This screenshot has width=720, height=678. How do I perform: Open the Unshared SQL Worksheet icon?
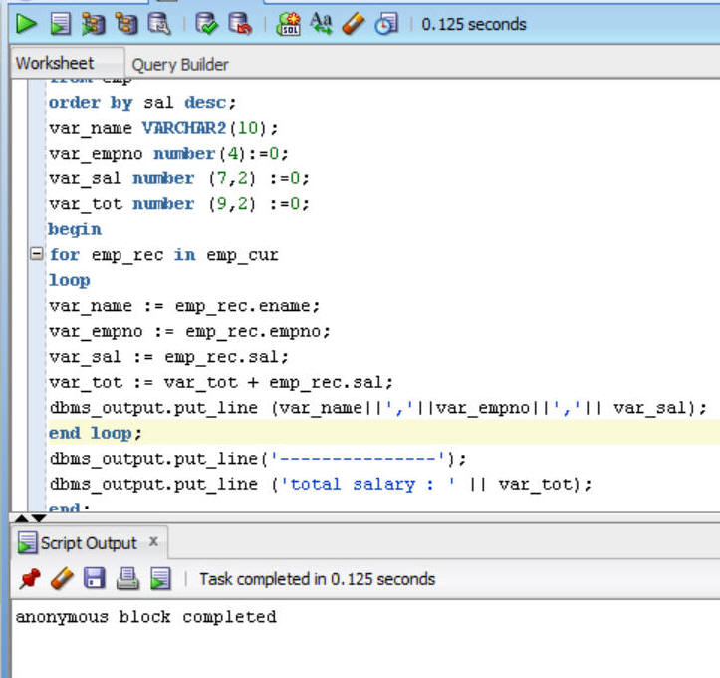pos(288,24)
